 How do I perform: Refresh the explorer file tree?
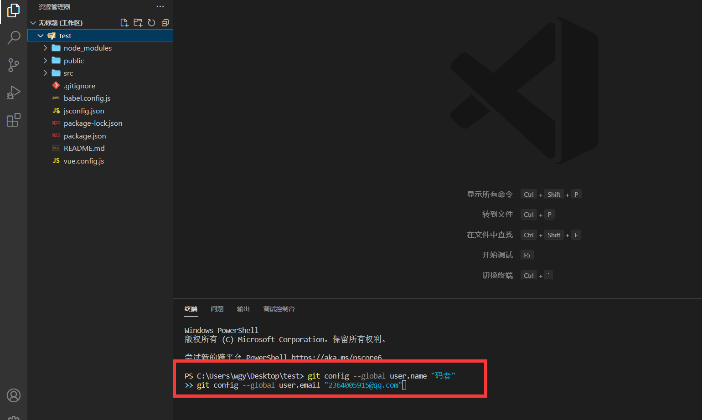tap(151, 23)
